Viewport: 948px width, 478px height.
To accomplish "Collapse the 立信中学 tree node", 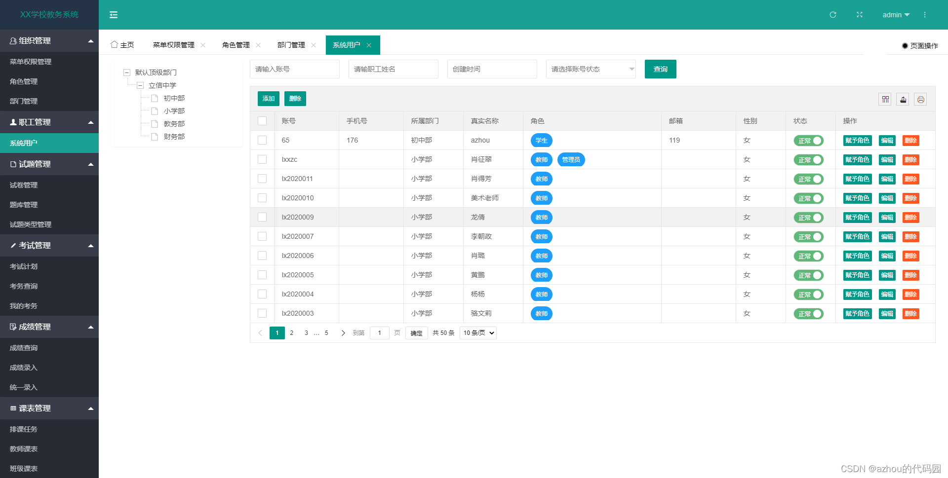I will point(140,85).
